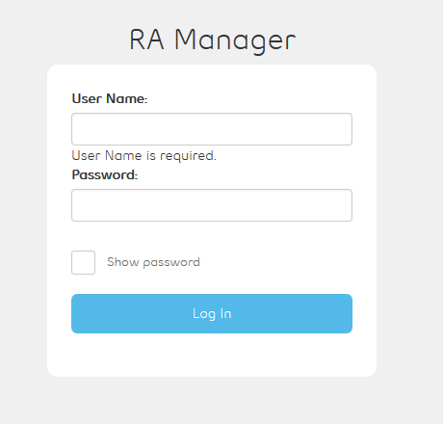Place cursor in the empty field under Password
This screenshot has width=443, height=424.
(x=212, y=205)
